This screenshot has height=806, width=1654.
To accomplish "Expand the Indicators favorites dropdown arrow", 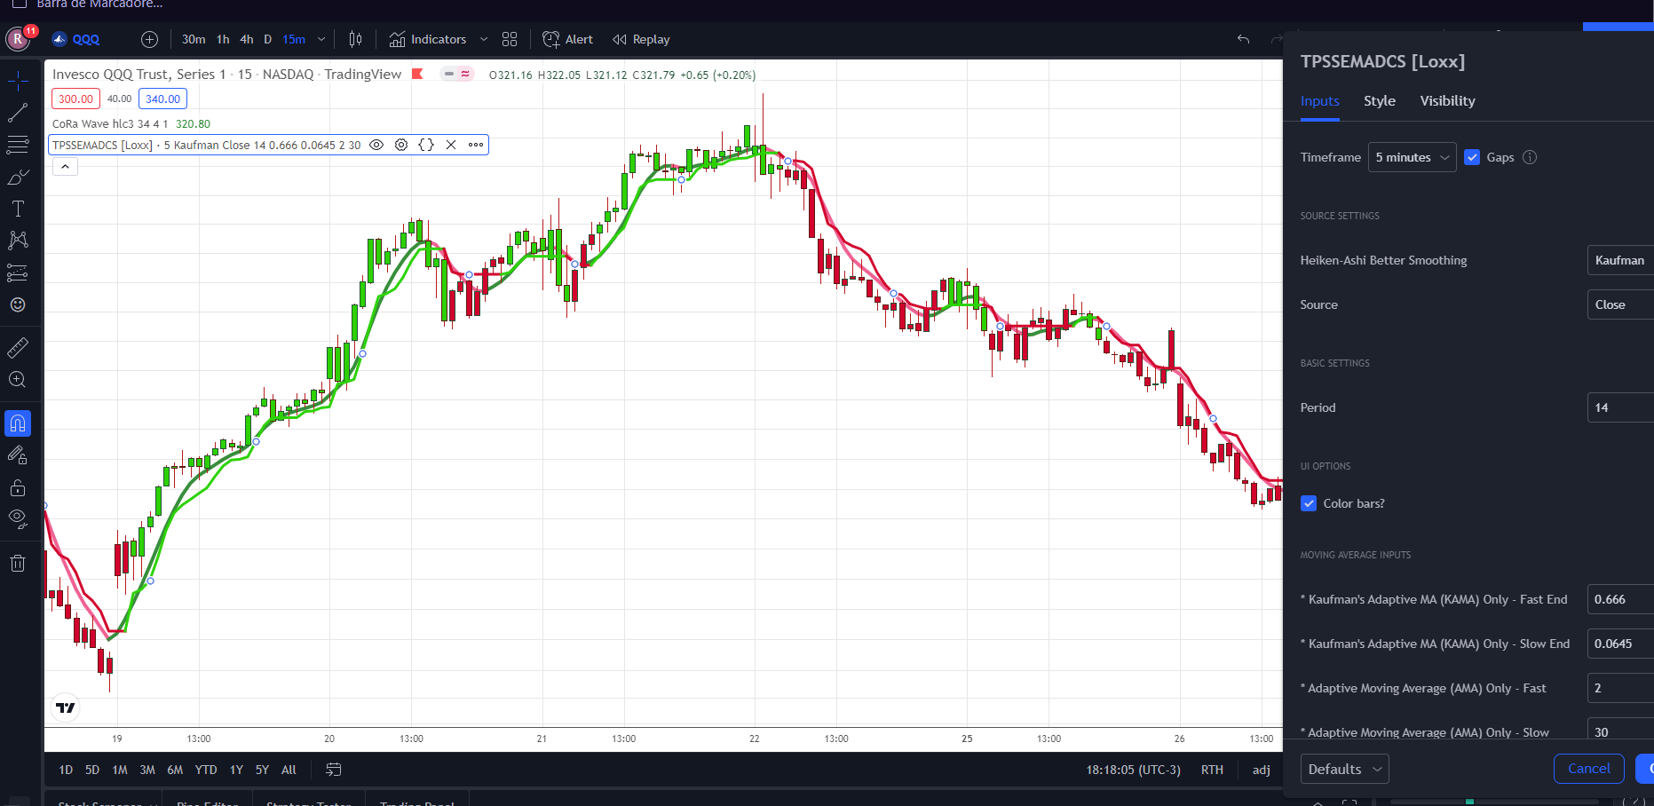I will pos(484,39).
